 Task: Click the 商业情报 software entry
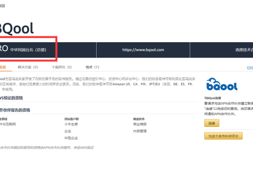pos(140,124)
